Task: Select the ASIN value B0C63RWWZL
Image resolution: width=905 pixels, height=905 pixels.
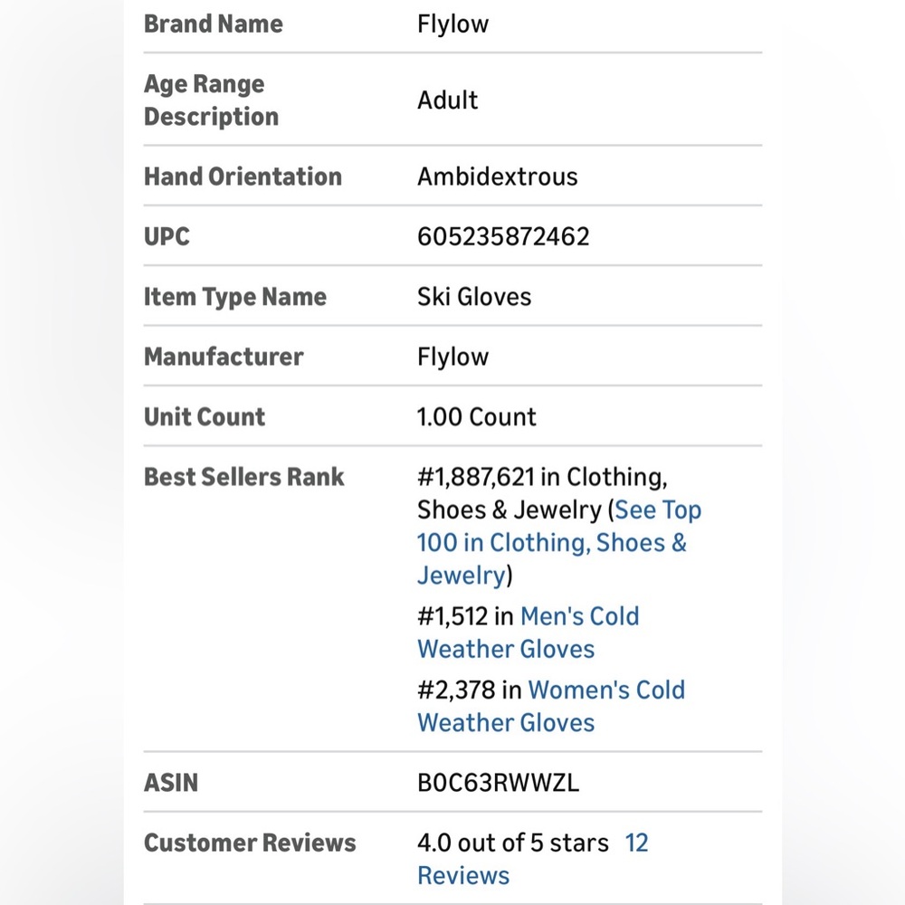Action: [x=498, y=783]
